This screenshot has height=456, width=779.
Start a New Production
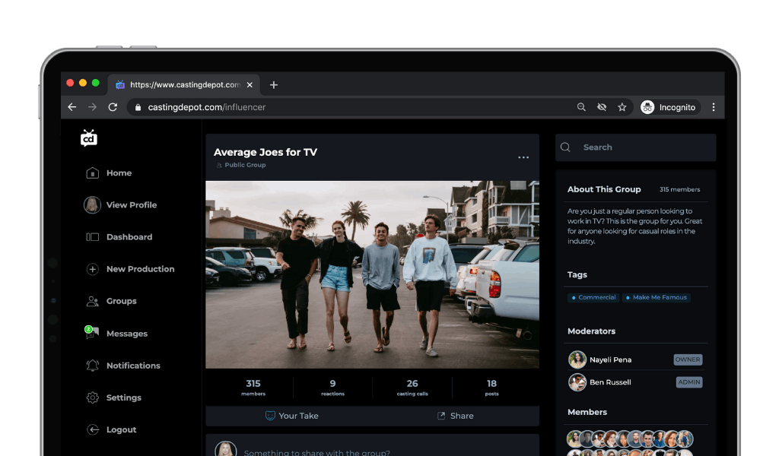[x=139, y=269]
